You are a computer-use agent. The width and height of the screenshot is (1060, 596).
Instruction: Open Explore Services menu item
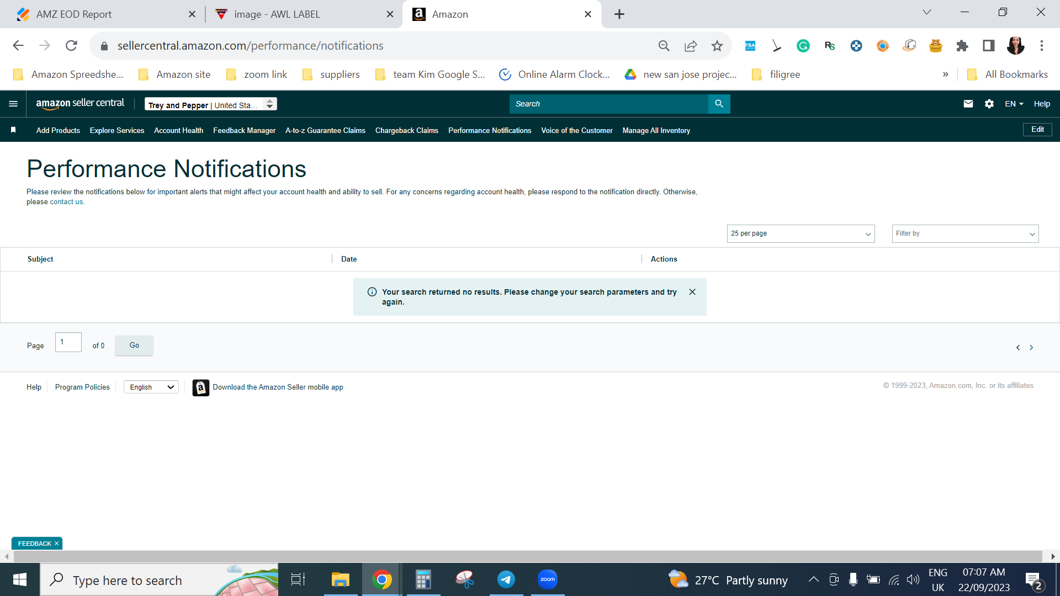(x=117, y=131)
